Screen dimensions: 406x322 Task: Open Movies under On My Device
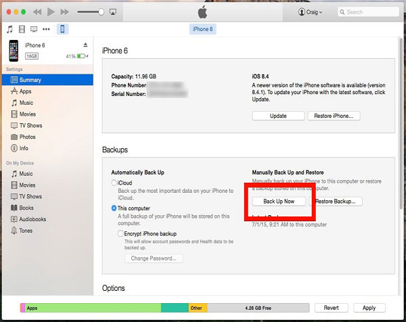(47, 185)
